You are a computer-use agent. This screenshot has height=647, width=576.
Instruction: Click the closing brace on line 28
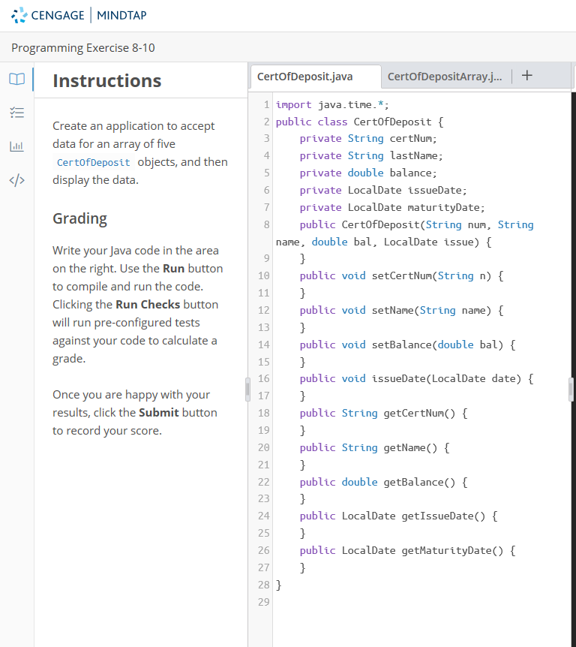click(x=279, y=585)
